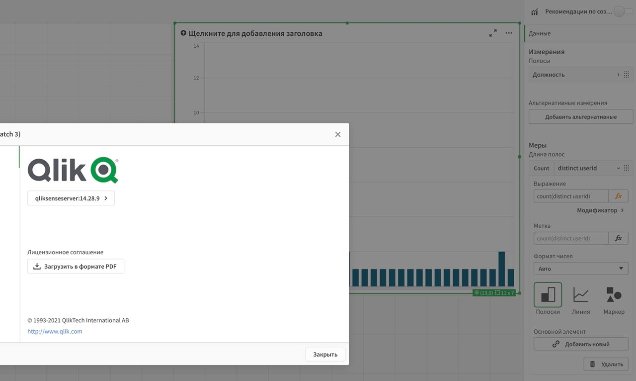Viewport: 636px width, 381px height.
Task: Click the Лицензионное соглашение label
Action: pos(66,252)
